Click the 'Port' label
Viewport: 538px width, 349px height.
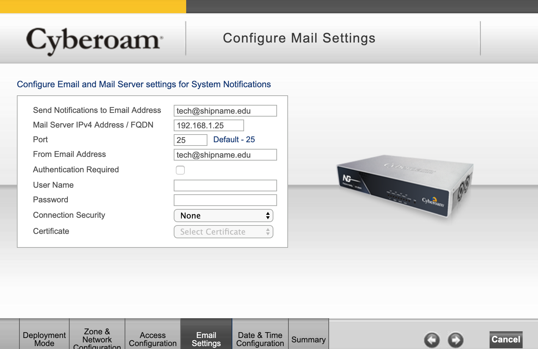pos(40,140)
